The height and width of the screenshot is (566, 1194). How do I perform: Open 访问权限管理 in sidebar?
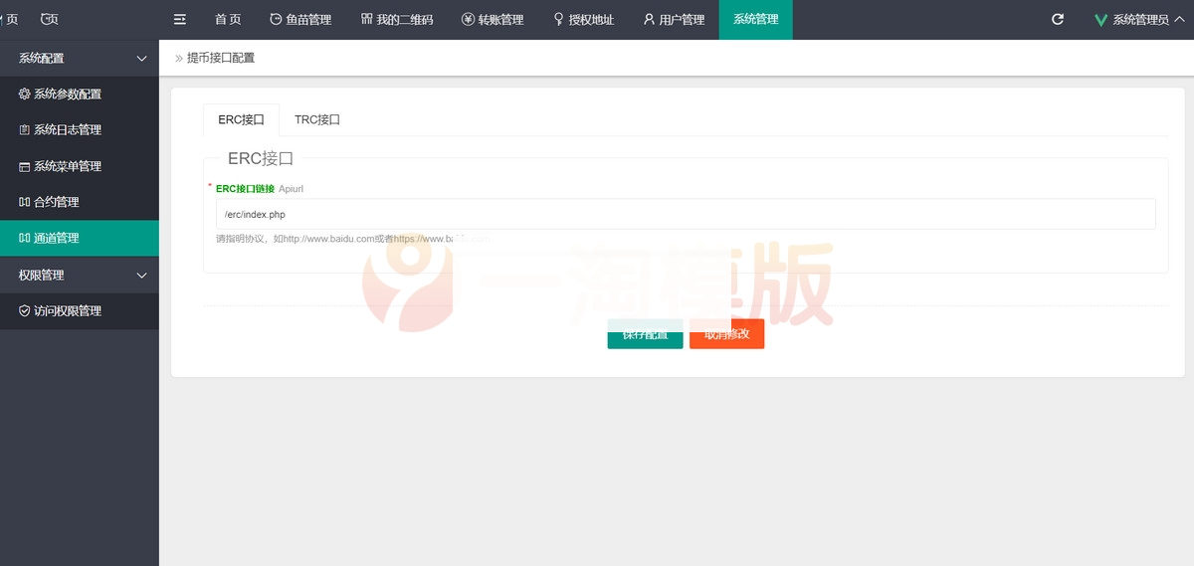pos(68,311)
